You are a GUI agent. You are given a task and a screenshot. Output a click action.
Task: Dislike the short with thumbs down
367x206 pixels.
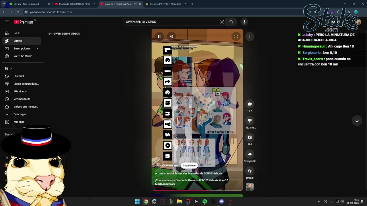point(250,120)
